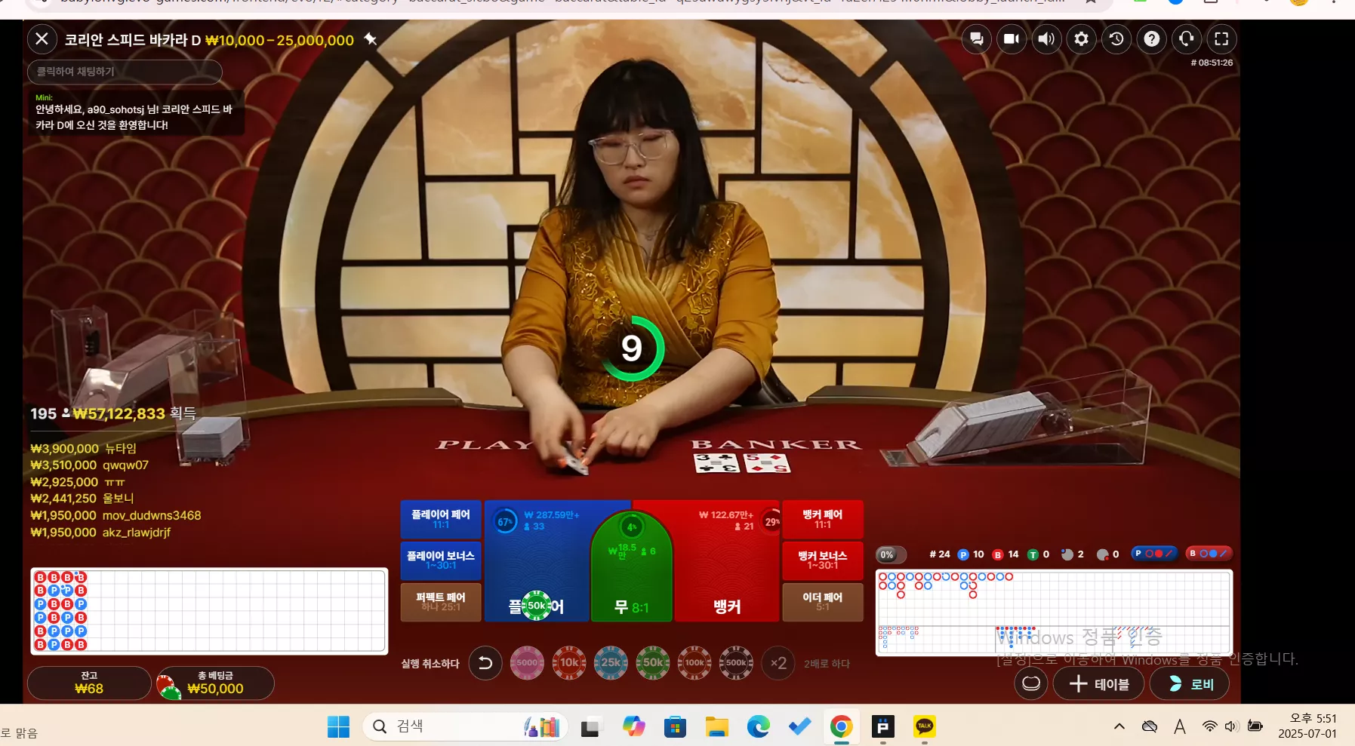1355x746 pixels.
Task: Open the Wi-Fi network tray icon
Action: click(x=1209, y=726)
